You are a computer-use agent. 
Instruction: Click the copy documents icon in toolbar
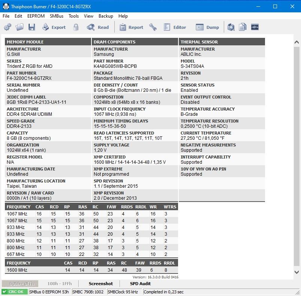243,27
